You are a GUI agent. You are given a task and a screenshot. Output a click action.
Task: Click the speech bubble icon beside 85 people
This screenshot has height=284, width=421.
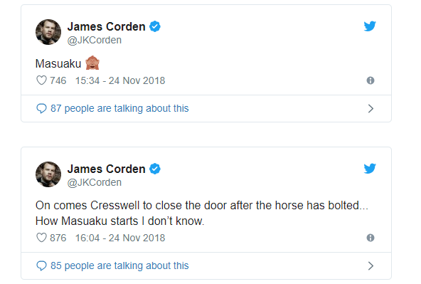pyautogui.click(x=41, y=265)
